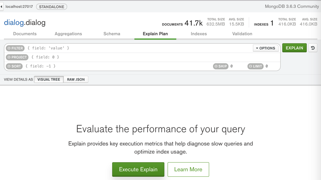Click the reset query history icon

tap(313, 48)
